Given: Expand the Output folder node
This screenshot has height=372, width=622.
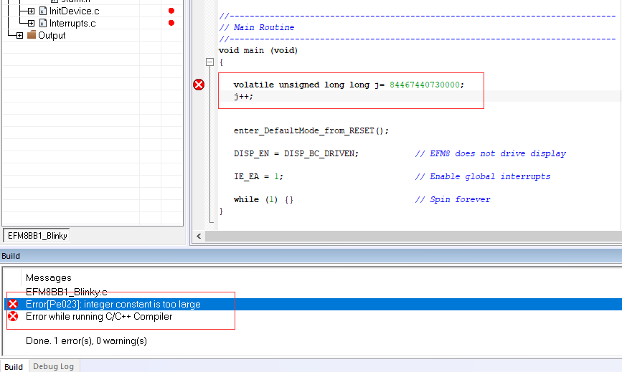Looking at the screenshot, I should [x=19, y=35].
